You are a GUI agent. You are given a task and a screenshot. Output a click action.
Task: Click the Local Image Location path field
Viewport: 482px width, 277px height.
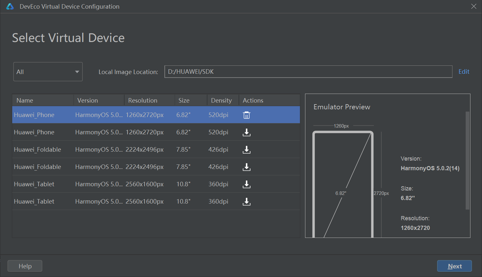pyautogui.click(x=308, y=71)
